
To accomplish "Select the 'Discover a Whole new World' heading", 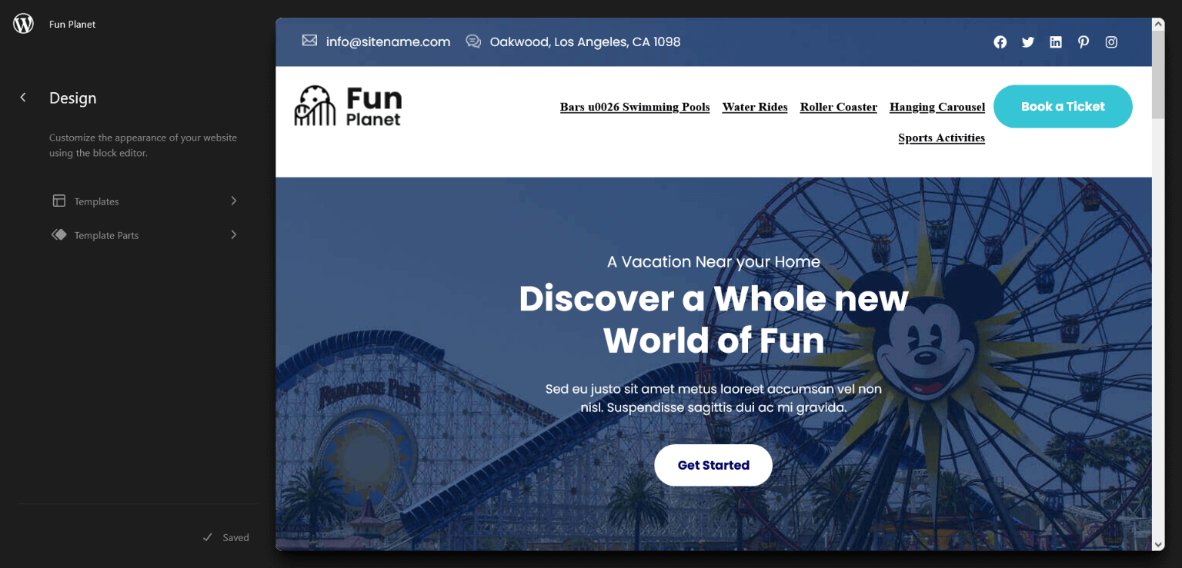I will [713, 319].
